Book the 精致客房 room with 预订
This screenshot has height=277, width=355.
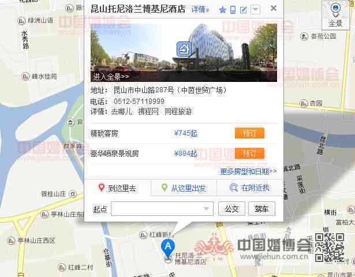tap(249, 133)
